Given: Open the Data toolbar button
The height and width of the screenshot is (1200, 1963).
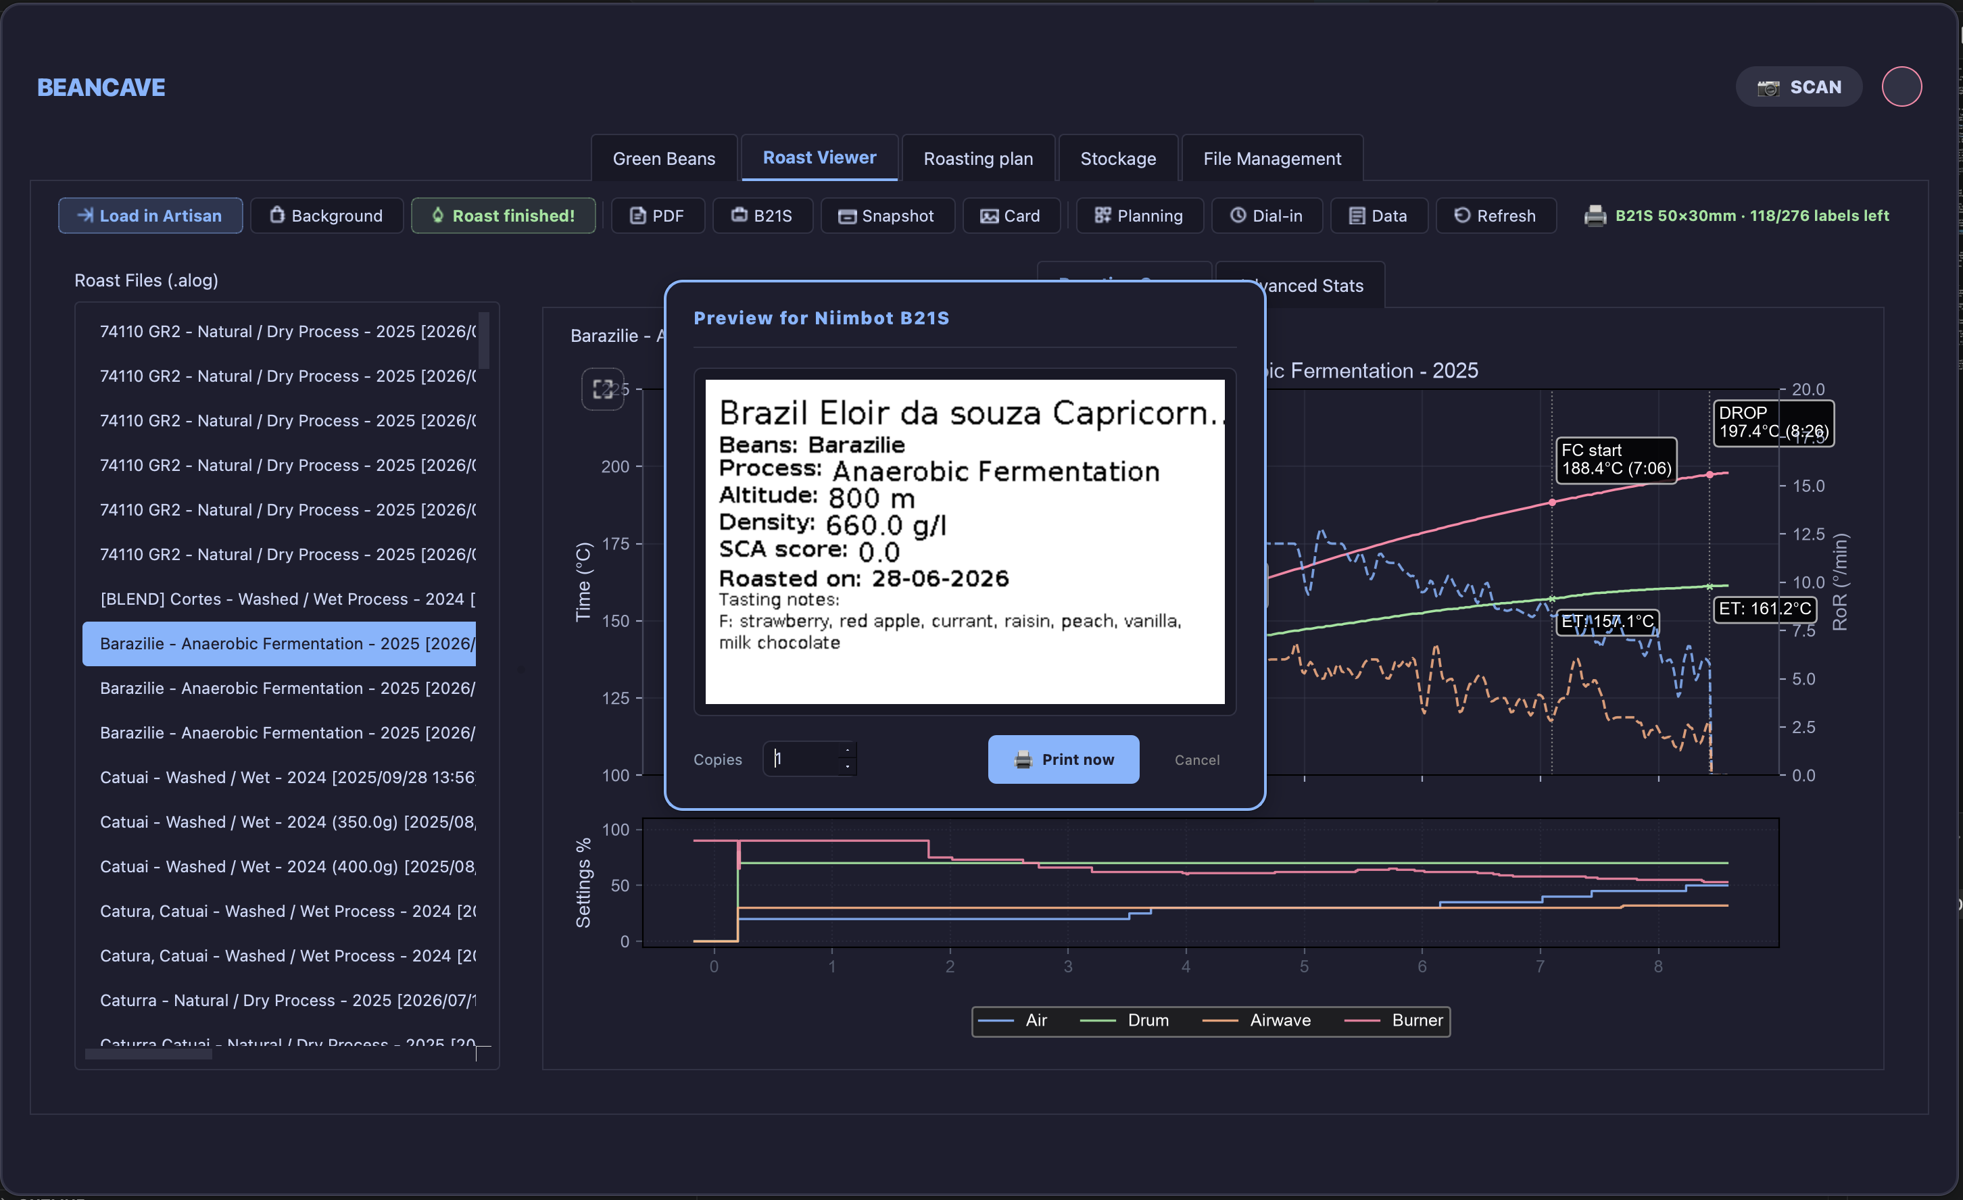Looking at the screenshot, I should coord(1378,216).
